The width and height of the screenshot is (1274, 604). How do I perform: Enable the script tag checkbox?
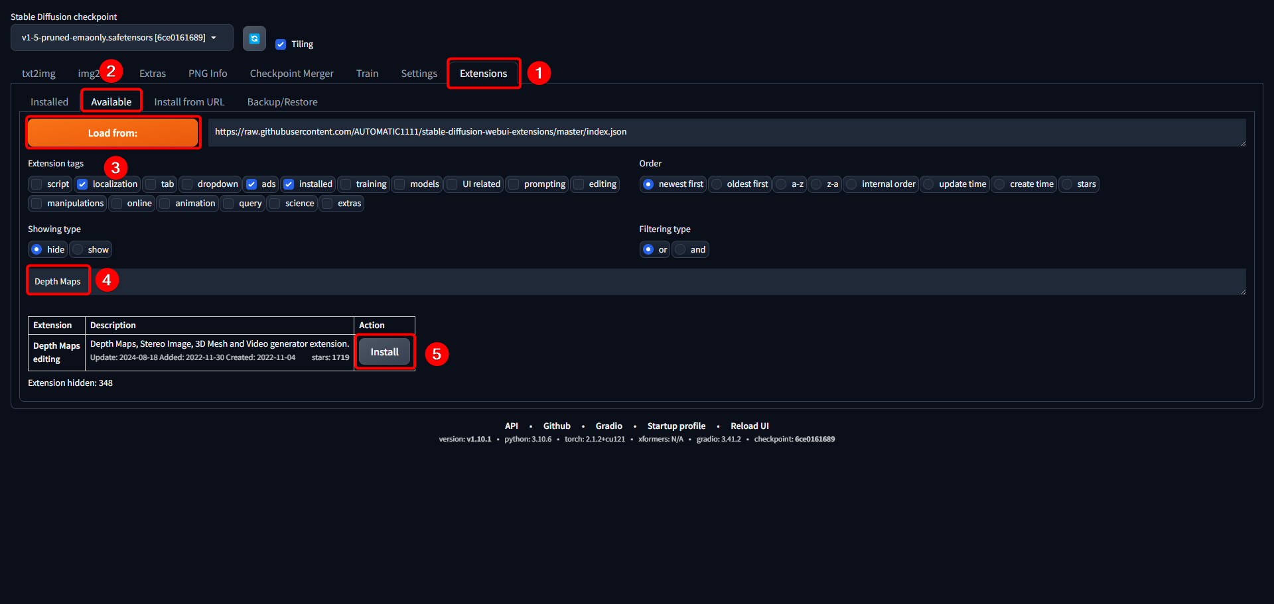37,184
